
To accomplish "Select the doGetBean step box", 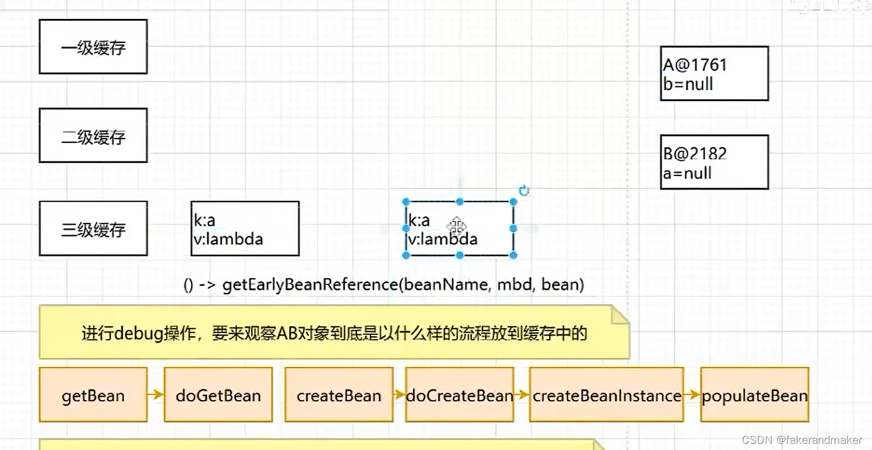I will click(218, 395).
